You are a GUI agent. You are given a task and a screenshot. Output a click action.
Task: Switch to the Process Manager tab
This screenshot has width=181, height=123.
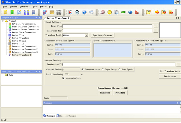pos(66,116)
